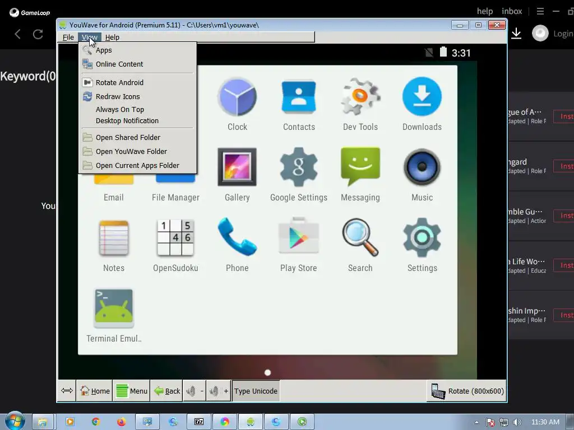This screenshot has width=574, height=430.
Task: Toggle Desktop Notification option
Action: point(137,121)
